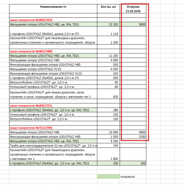
Task: Select shipment cell "1500" in Отгрузка column
Action: click(133, 137)
